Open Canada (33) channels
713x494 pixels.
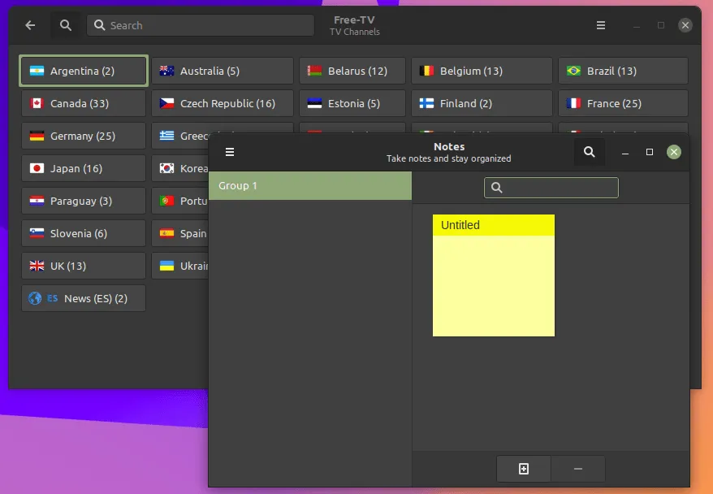84,103
